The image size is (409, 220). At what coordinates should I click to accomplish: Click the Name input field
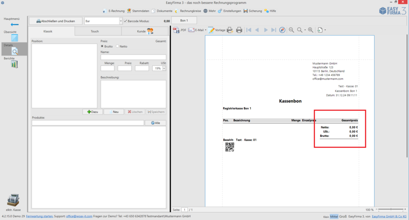click(133, 57)
